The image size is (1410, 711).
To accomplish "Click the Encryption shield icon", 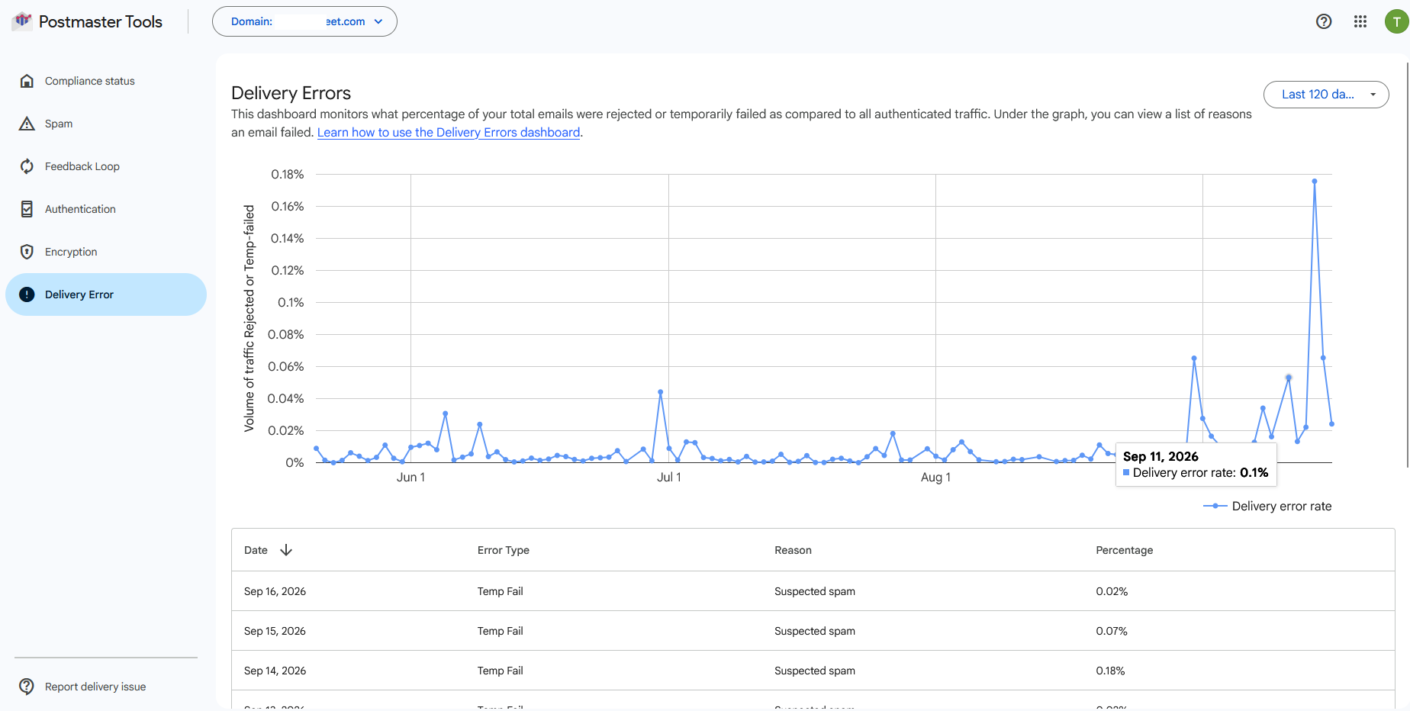I will click(x=27, y=252).
